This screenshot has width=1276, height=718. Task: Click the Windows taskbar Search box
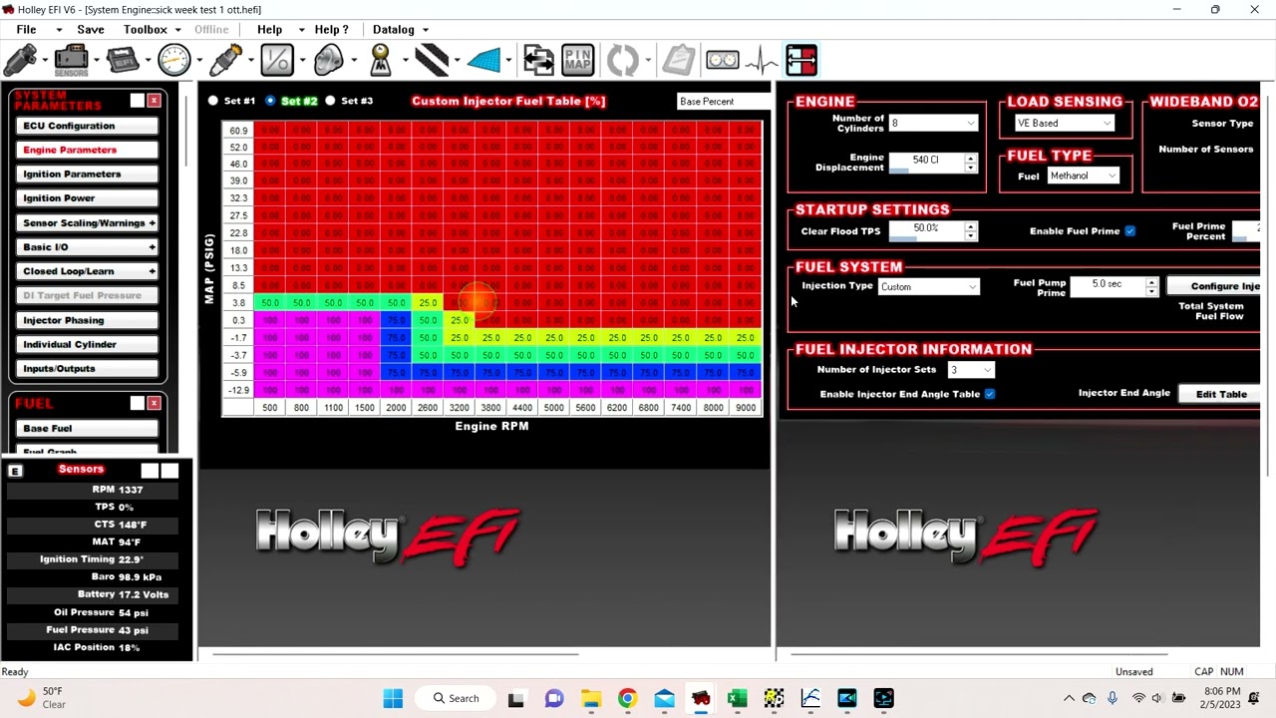tap(455, 698)
